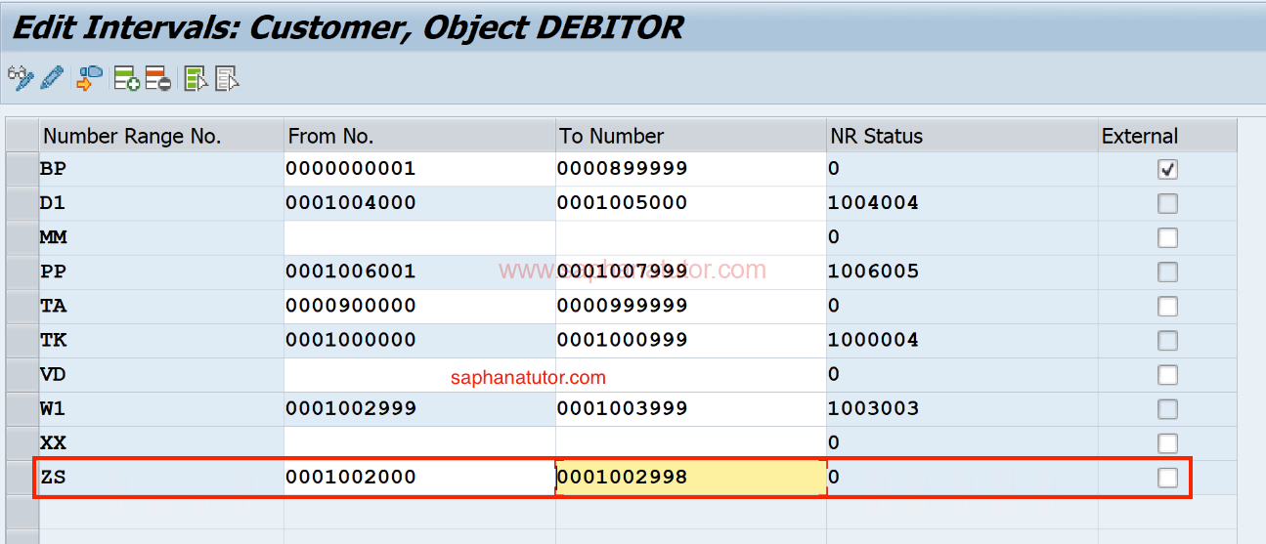Viewport: 1266px width, 544px height.
Task: Enable External for XX range
Action: 1167,443
